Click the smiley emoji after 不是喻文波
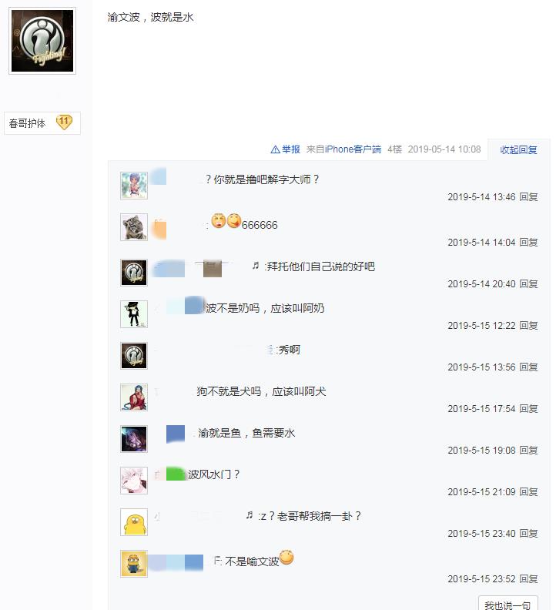 coord(286,558)
